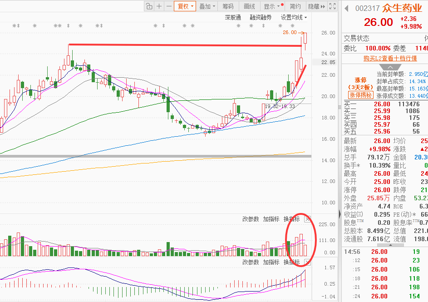The image size is (428, 302).
Task: Click stock name 众生药业
Action: (402, 8)
